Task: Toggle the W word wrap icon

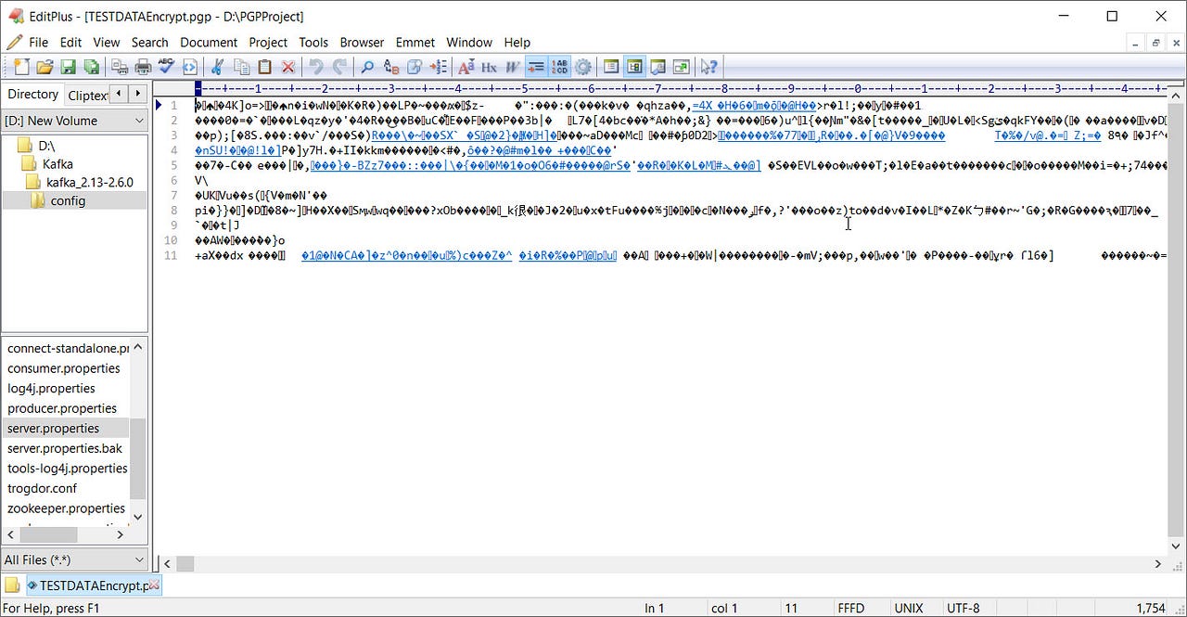Action: tap(513, 67)
